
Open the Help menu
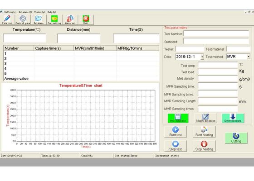click(x=52, y=12)
